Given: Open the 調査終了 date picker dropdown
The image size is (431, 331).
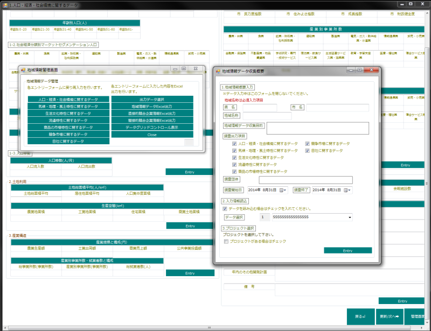Looking at the screenshot, I should [x=347, y=190].
